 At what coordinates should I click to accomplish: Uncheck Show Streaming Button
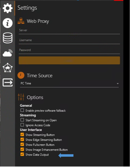point(22,134)
